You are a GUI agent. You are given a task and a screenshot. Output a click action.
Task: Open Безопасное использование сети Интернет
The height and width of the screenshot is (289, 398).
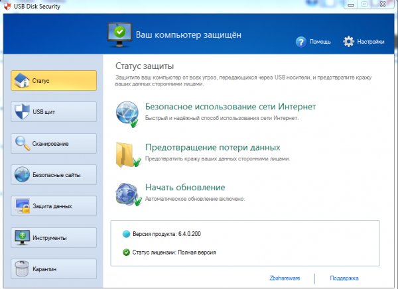pos(230,107)
